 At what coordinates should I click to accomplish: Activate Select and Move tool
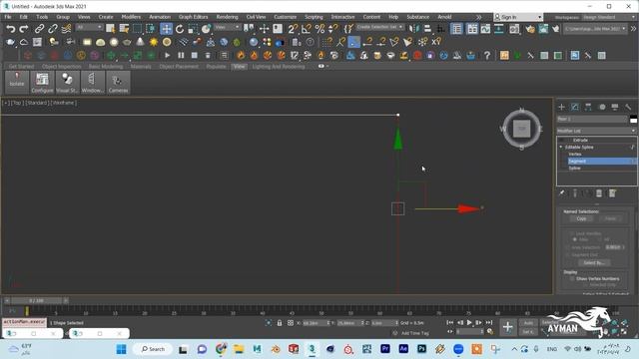click(167, 29)
